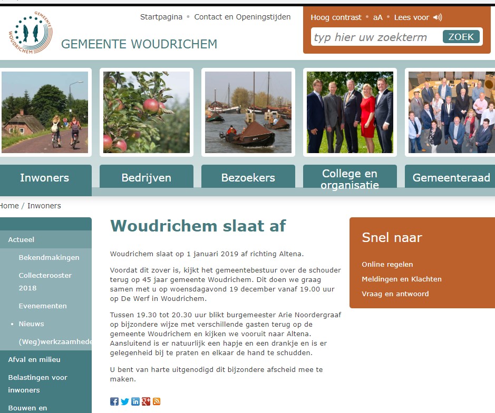This screenshot has width=495, height=413.
Task: Expand Belastingen voor inwoners sidebar item
Action: point(37,384)
